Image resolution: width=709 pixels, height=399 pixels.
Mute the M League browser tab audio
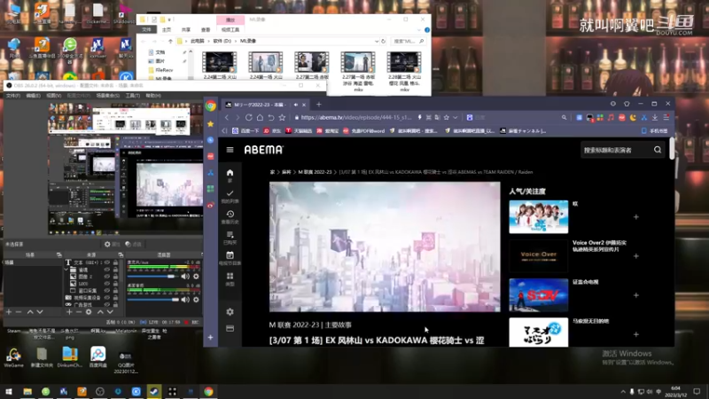click(296, 105)
